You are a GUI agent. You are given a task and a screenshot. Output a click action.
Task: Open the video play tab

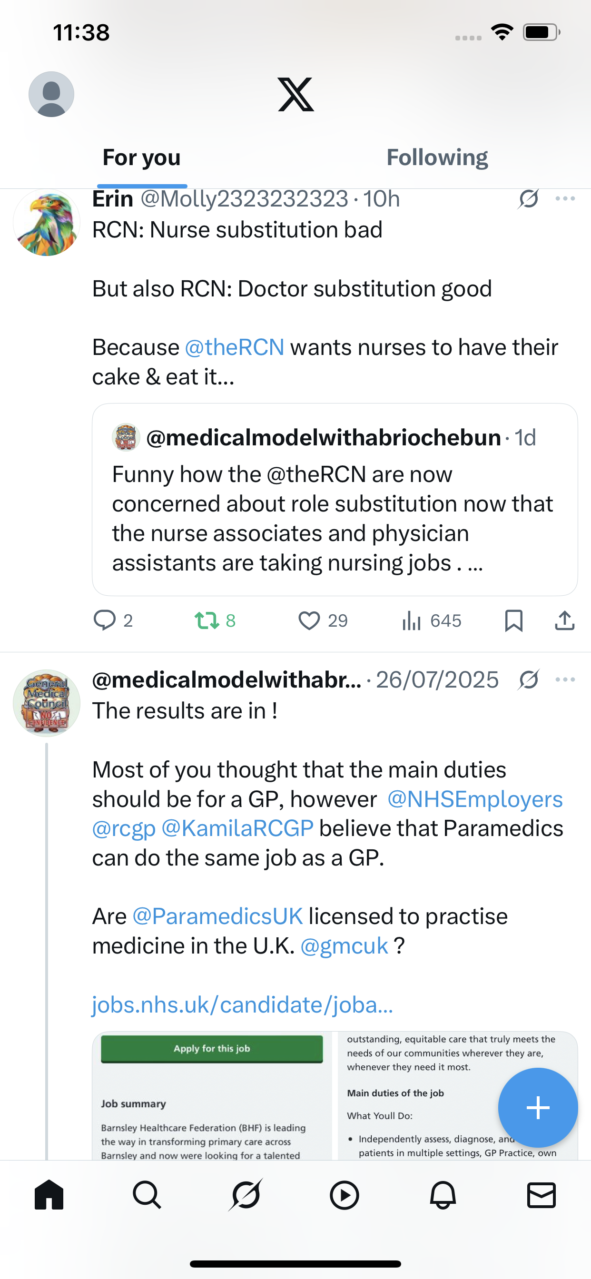tap(344, 1195)
